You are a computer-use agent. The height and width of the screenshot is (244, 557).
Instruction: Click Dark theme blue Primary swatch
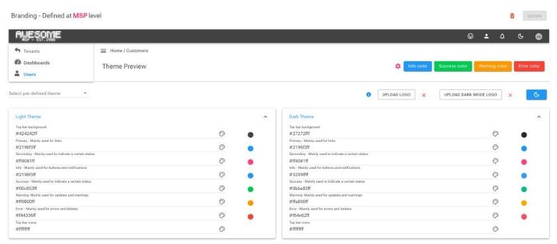click(524, 148)
